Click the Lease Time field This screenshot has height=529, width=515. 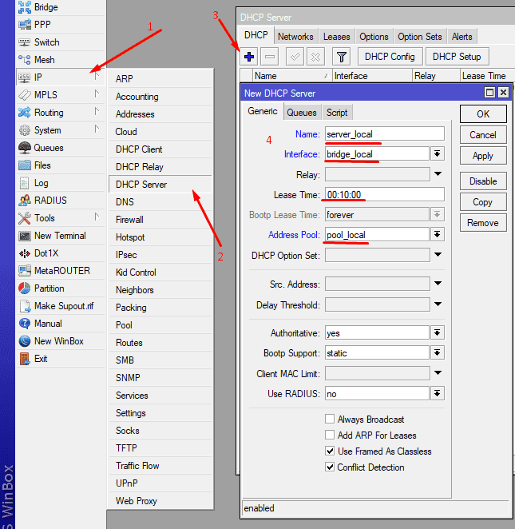click(x=383, y=194)
